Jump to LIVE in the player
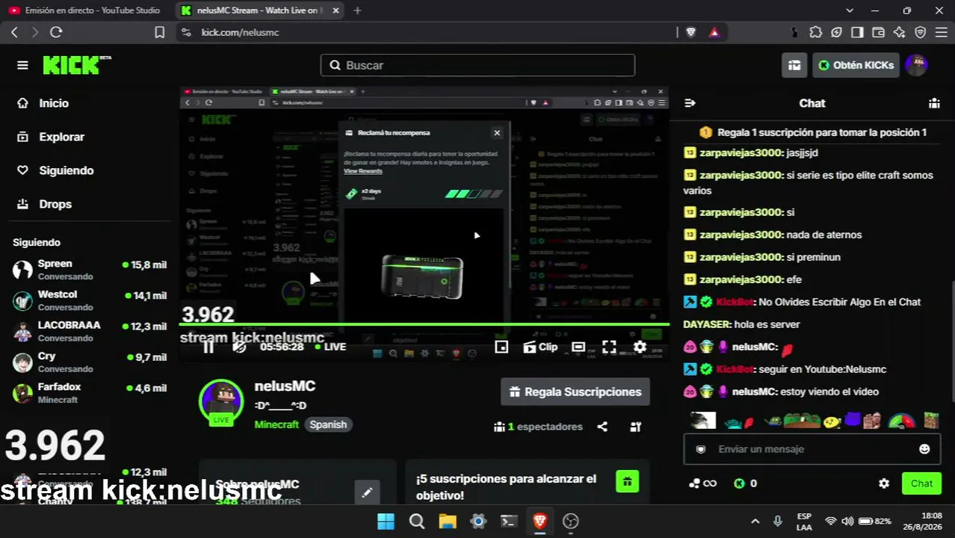 (x=330, y=347)
